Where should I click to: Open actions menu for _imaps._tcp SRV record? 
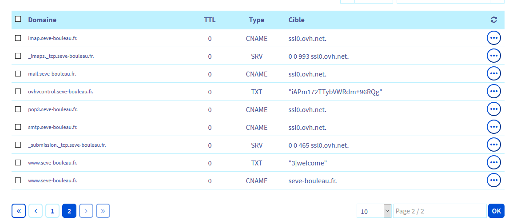point(493,56)
